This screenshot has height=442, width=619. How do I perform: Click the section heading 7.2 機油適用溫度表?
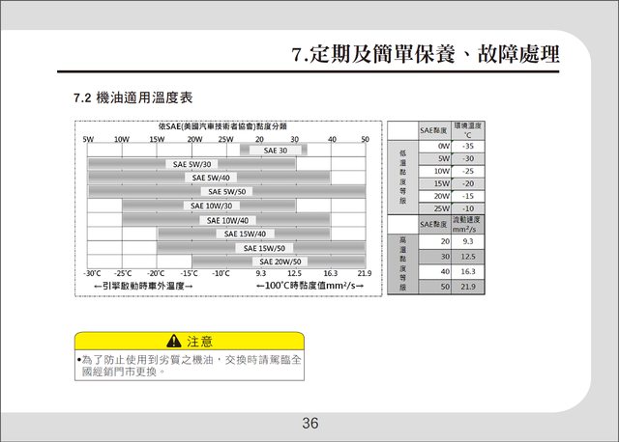(x=134, y=98)
